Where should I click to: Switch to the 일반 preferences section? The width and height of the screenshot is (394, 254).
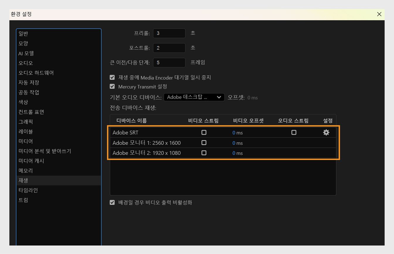23,33
